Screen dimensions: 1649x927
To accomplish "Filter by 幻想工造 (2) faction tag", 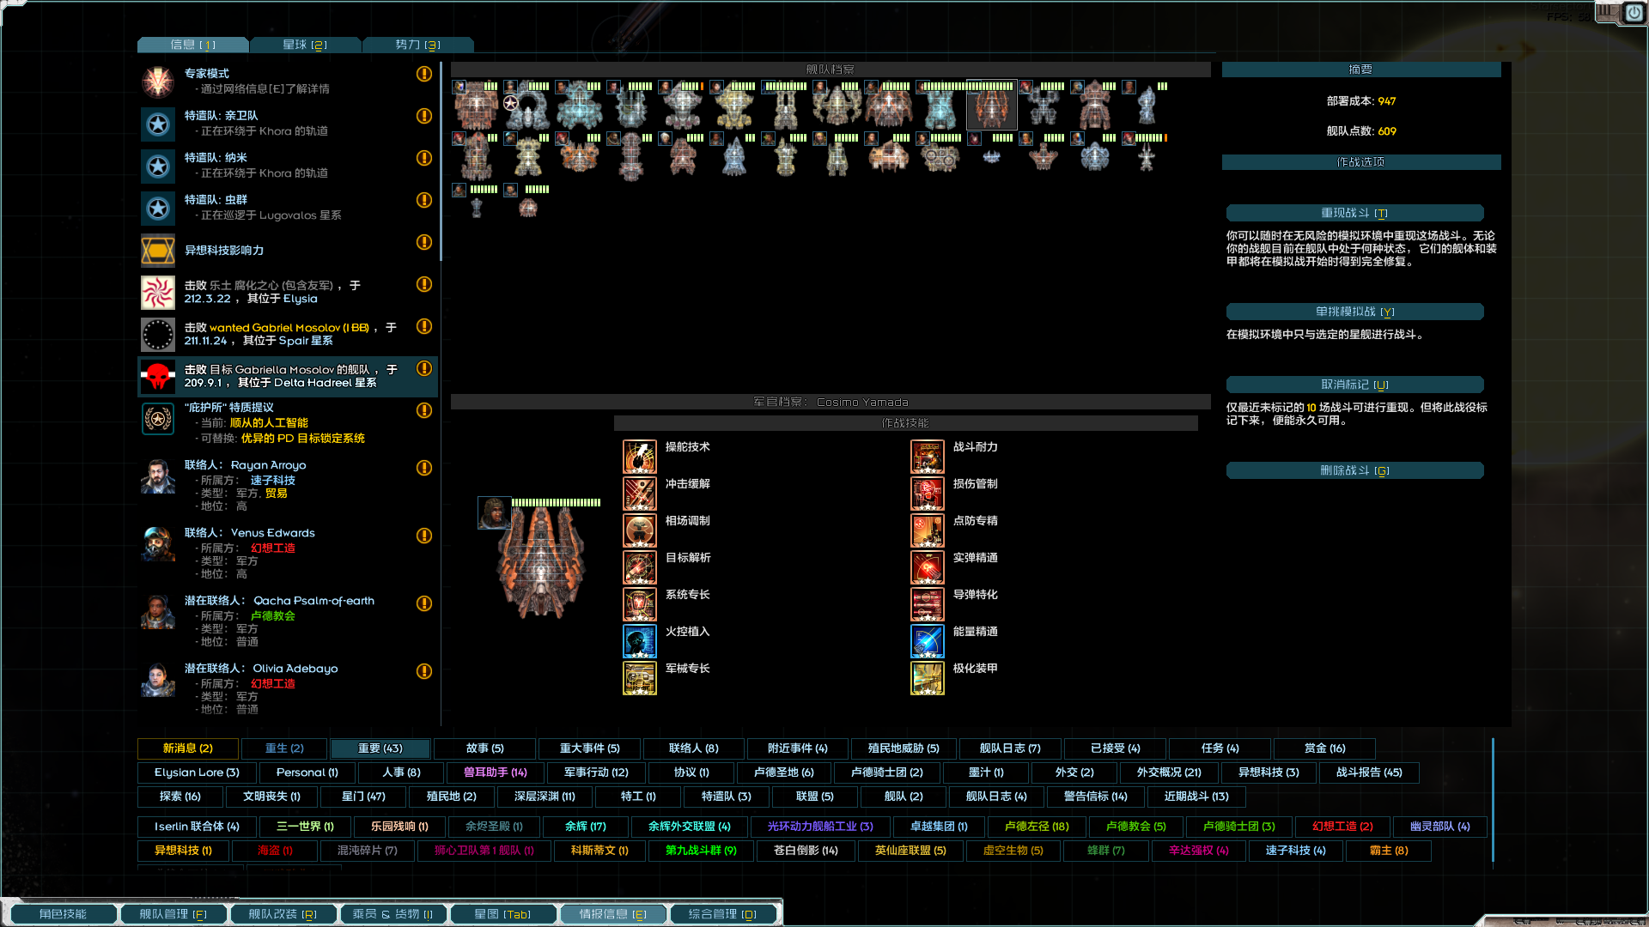I will tap(1342, 827).
